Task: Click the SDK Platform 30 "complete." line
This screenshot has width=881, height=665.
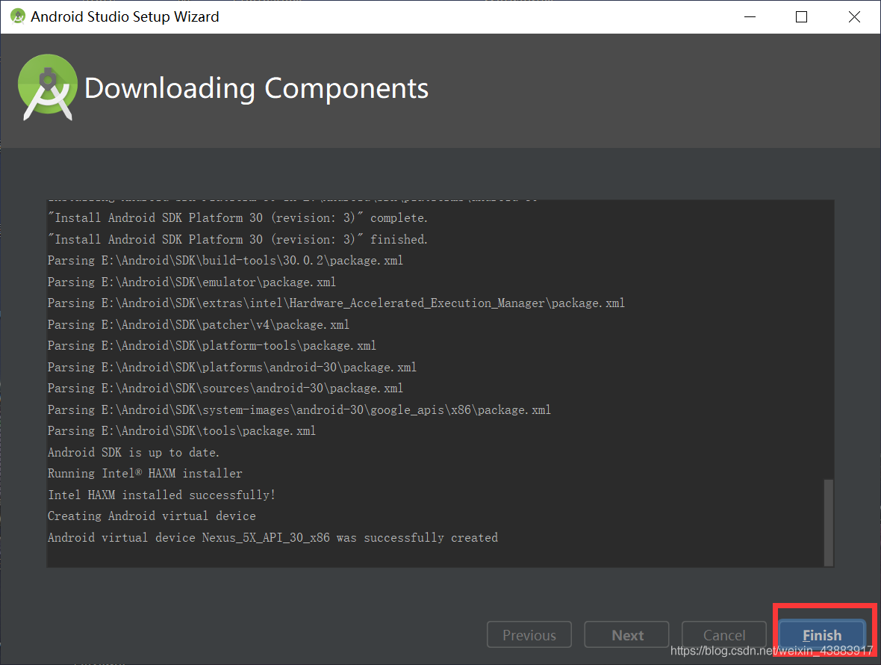Action: coord(237,217)
